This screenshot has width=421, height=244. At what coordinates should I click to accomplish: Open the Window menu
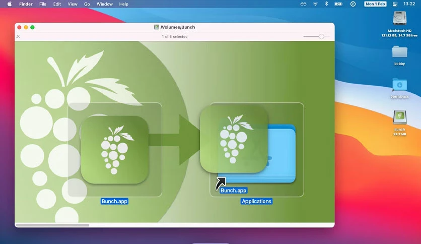(x=104, y=4)
